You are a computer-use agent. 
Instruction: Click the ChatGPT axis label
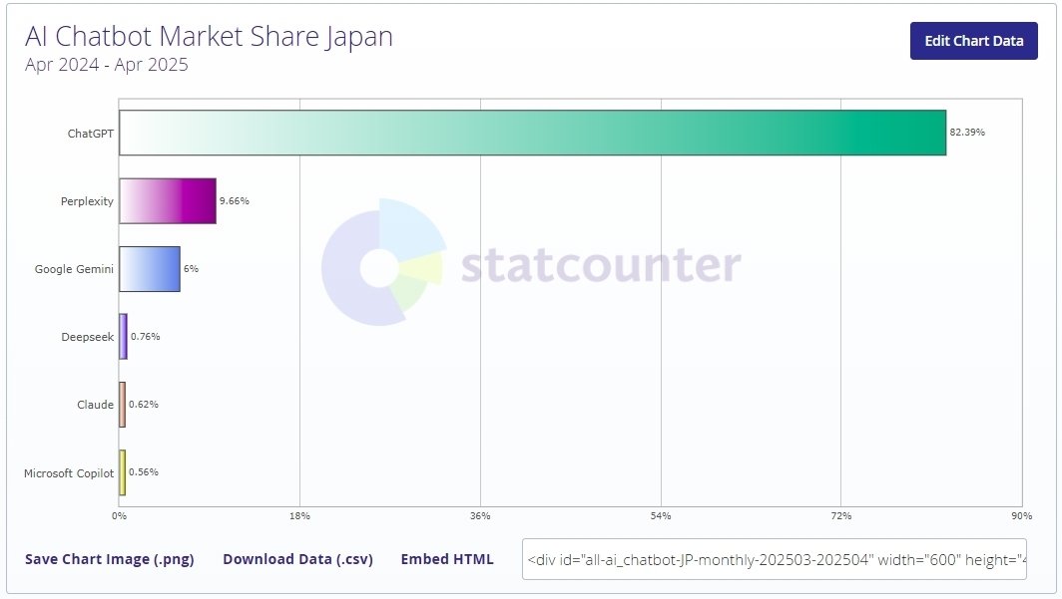93,133
